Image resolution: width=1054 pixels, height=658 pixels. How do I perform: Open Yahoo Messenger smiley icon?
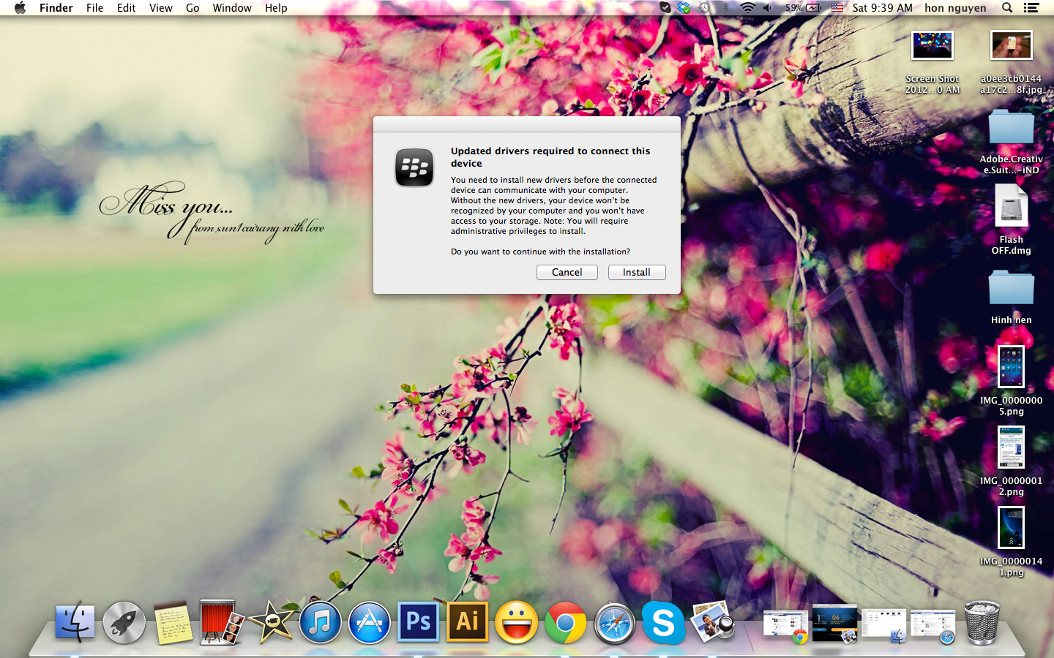point(516,622)
